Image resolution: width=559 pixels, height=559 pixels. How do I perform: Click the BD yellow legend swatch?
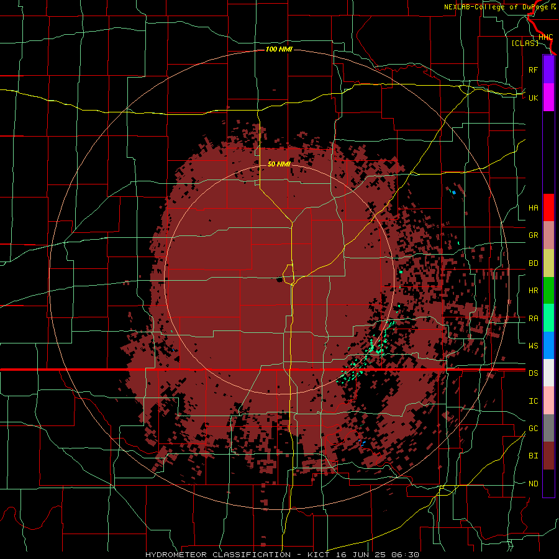click(x=548, y=263)
